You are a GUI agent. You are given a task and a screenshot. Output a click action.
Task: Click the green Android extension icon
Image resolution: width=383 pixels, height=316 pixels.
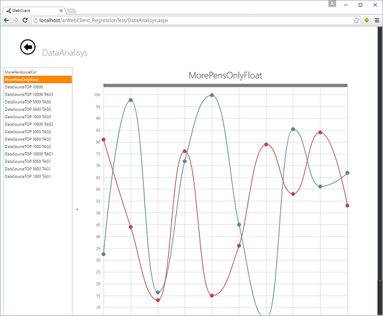(367, 20)
